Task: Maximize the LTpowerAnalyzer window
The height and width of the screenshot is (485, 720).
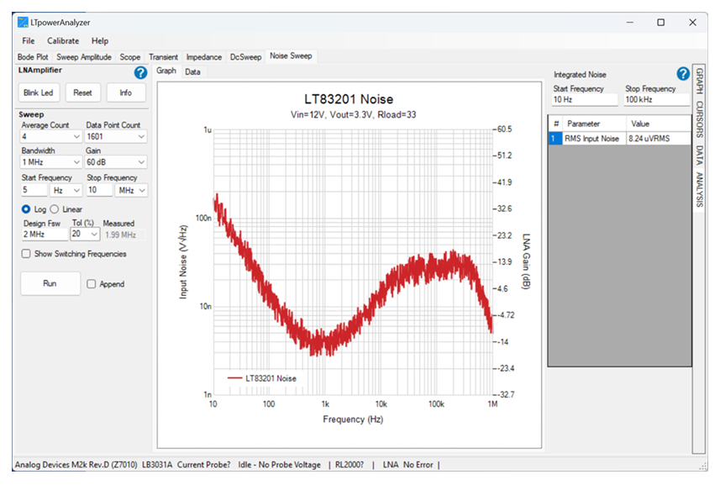Action: click(660, 22)
